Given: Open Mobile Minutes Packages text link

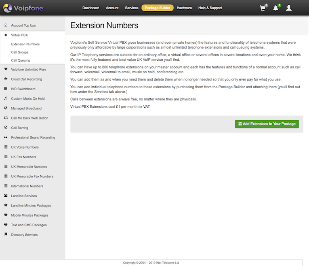Looking at the screenshot, I should click(x=29, y=215).
